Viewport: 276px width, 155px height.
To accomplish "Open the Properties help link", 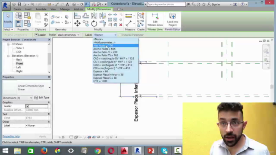I will coord(11,136).
